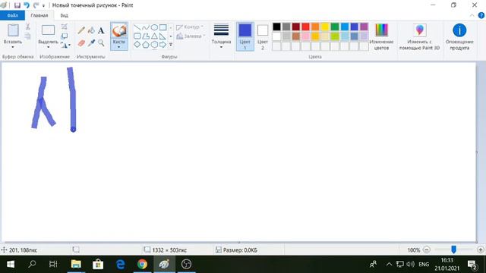Choose the Right arrow shape
Screen dimensions: 486x273
(x=163, y=45)
